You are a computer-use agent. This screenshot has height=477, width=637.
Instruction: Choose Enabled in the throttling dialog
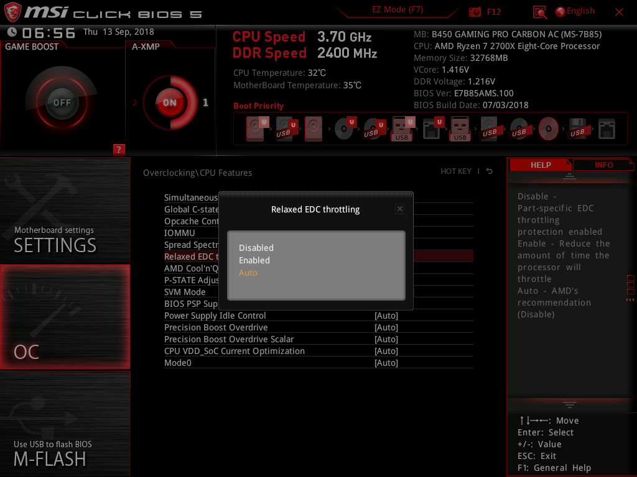(x=254, y=260)
